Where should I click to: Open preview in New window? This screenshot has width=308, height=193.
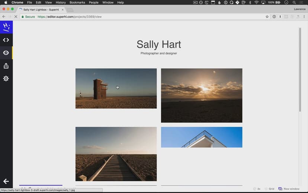[289, 189]
